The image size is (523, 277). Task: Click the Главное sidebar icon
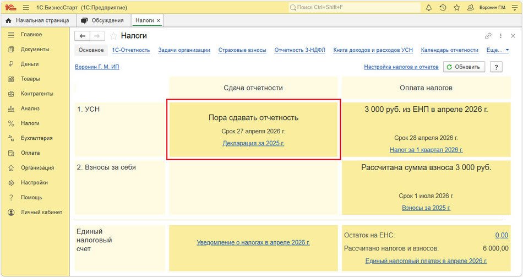point(11,34)
